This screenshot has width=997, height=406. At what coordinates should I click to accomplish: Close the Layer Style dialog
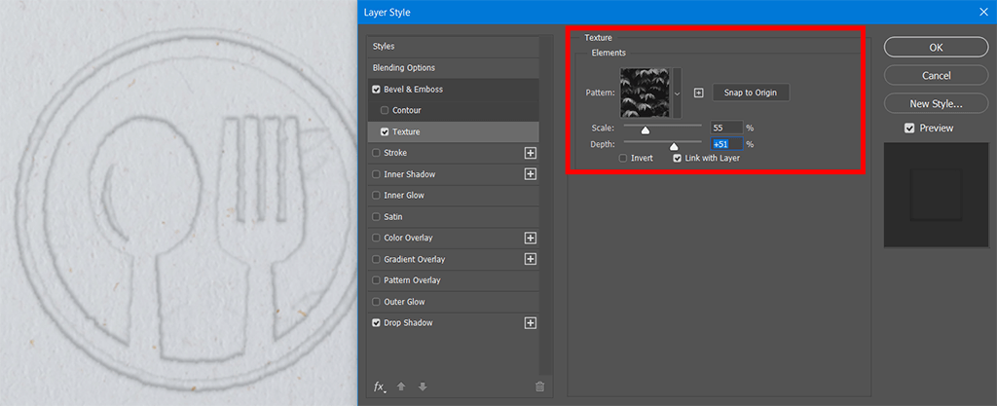(985, 12)
